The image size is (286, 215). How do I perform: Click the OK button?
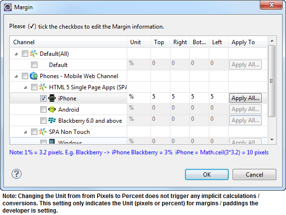tap(207, 175)
